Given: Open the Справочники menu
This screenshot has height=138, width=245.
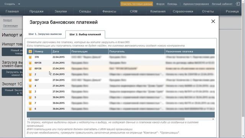Looking at the screenshot, I should [183, 11].
